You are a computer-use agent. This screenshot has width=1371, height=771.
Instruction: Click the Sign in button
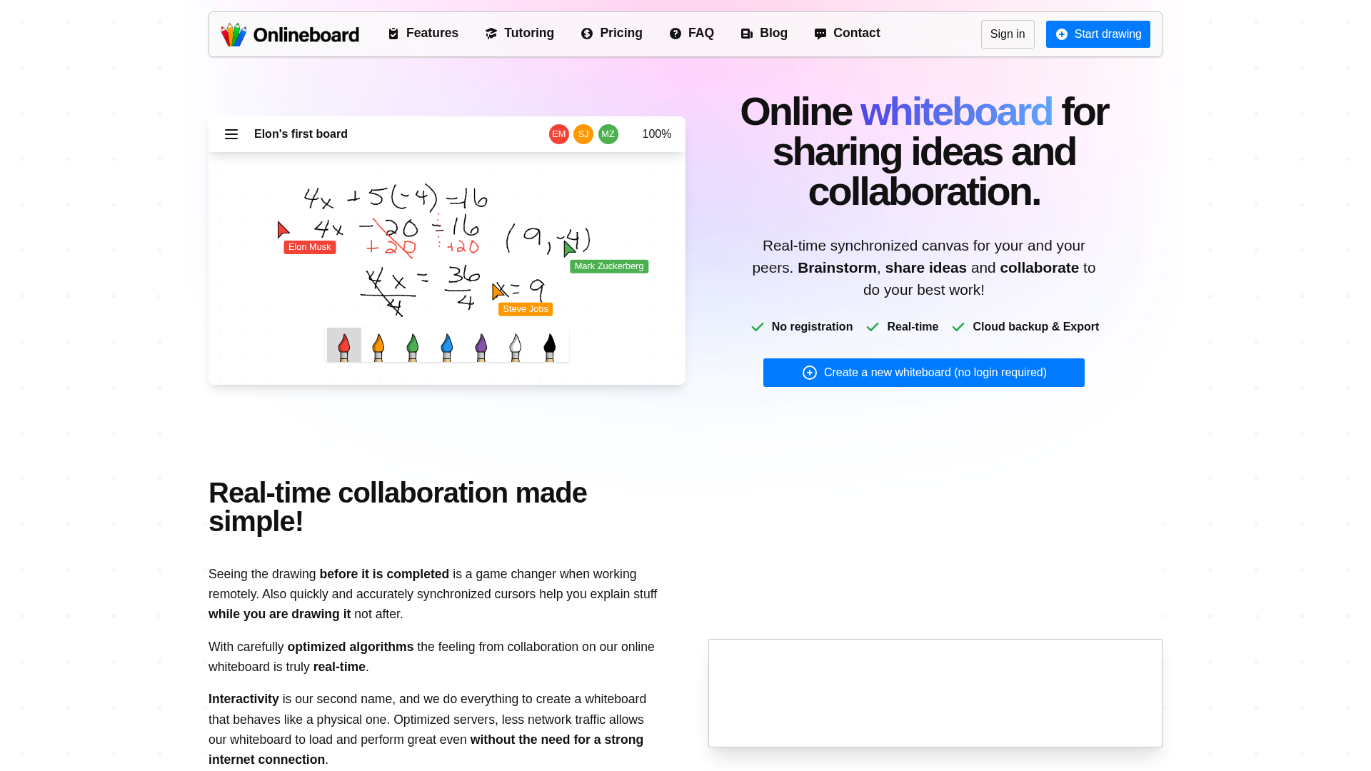coord(1008,34)
